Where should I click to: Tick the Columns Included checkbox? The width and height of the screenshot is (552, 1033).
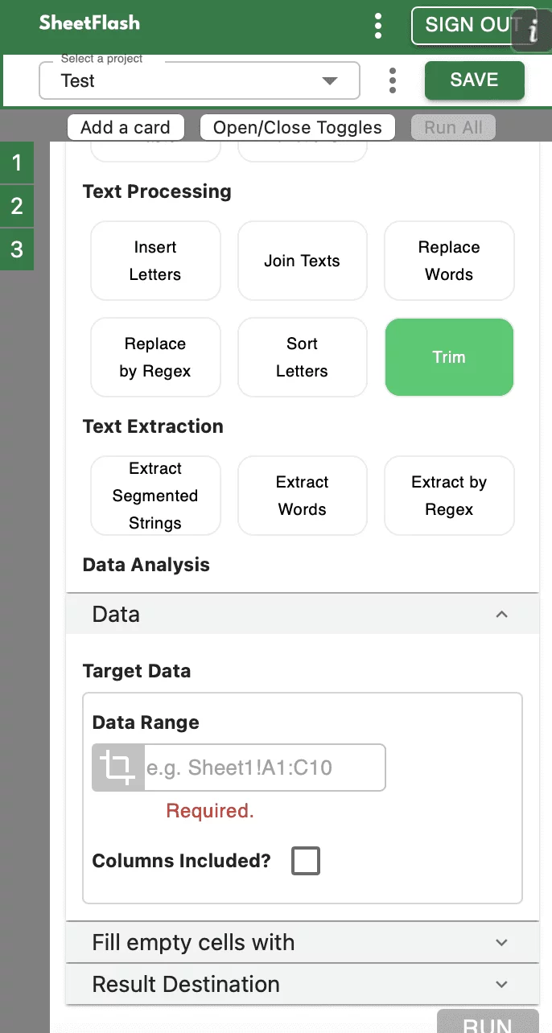(305, 861)
